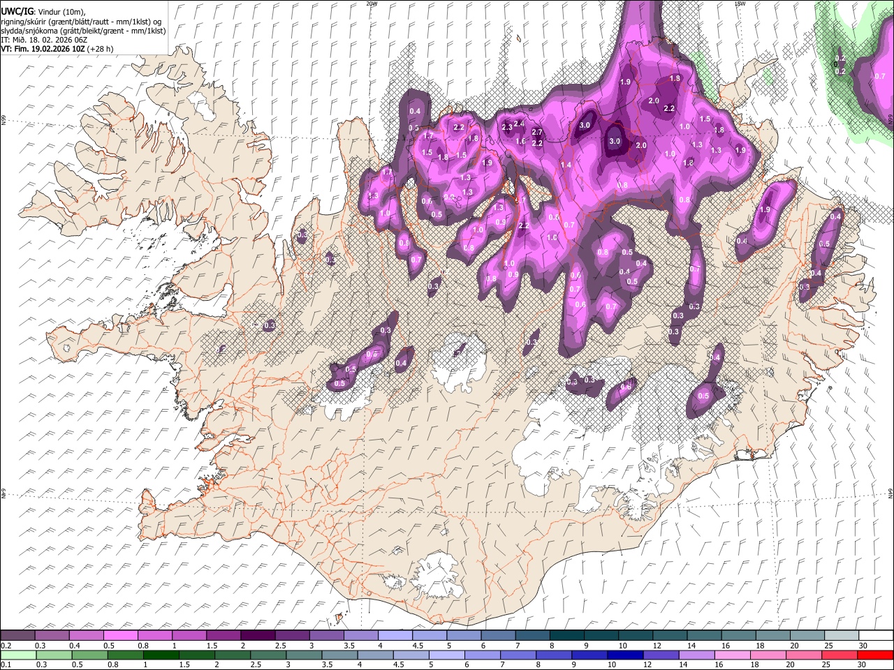Select top-row legend swatch between 2.5 and 3

(x=292, y=635)
